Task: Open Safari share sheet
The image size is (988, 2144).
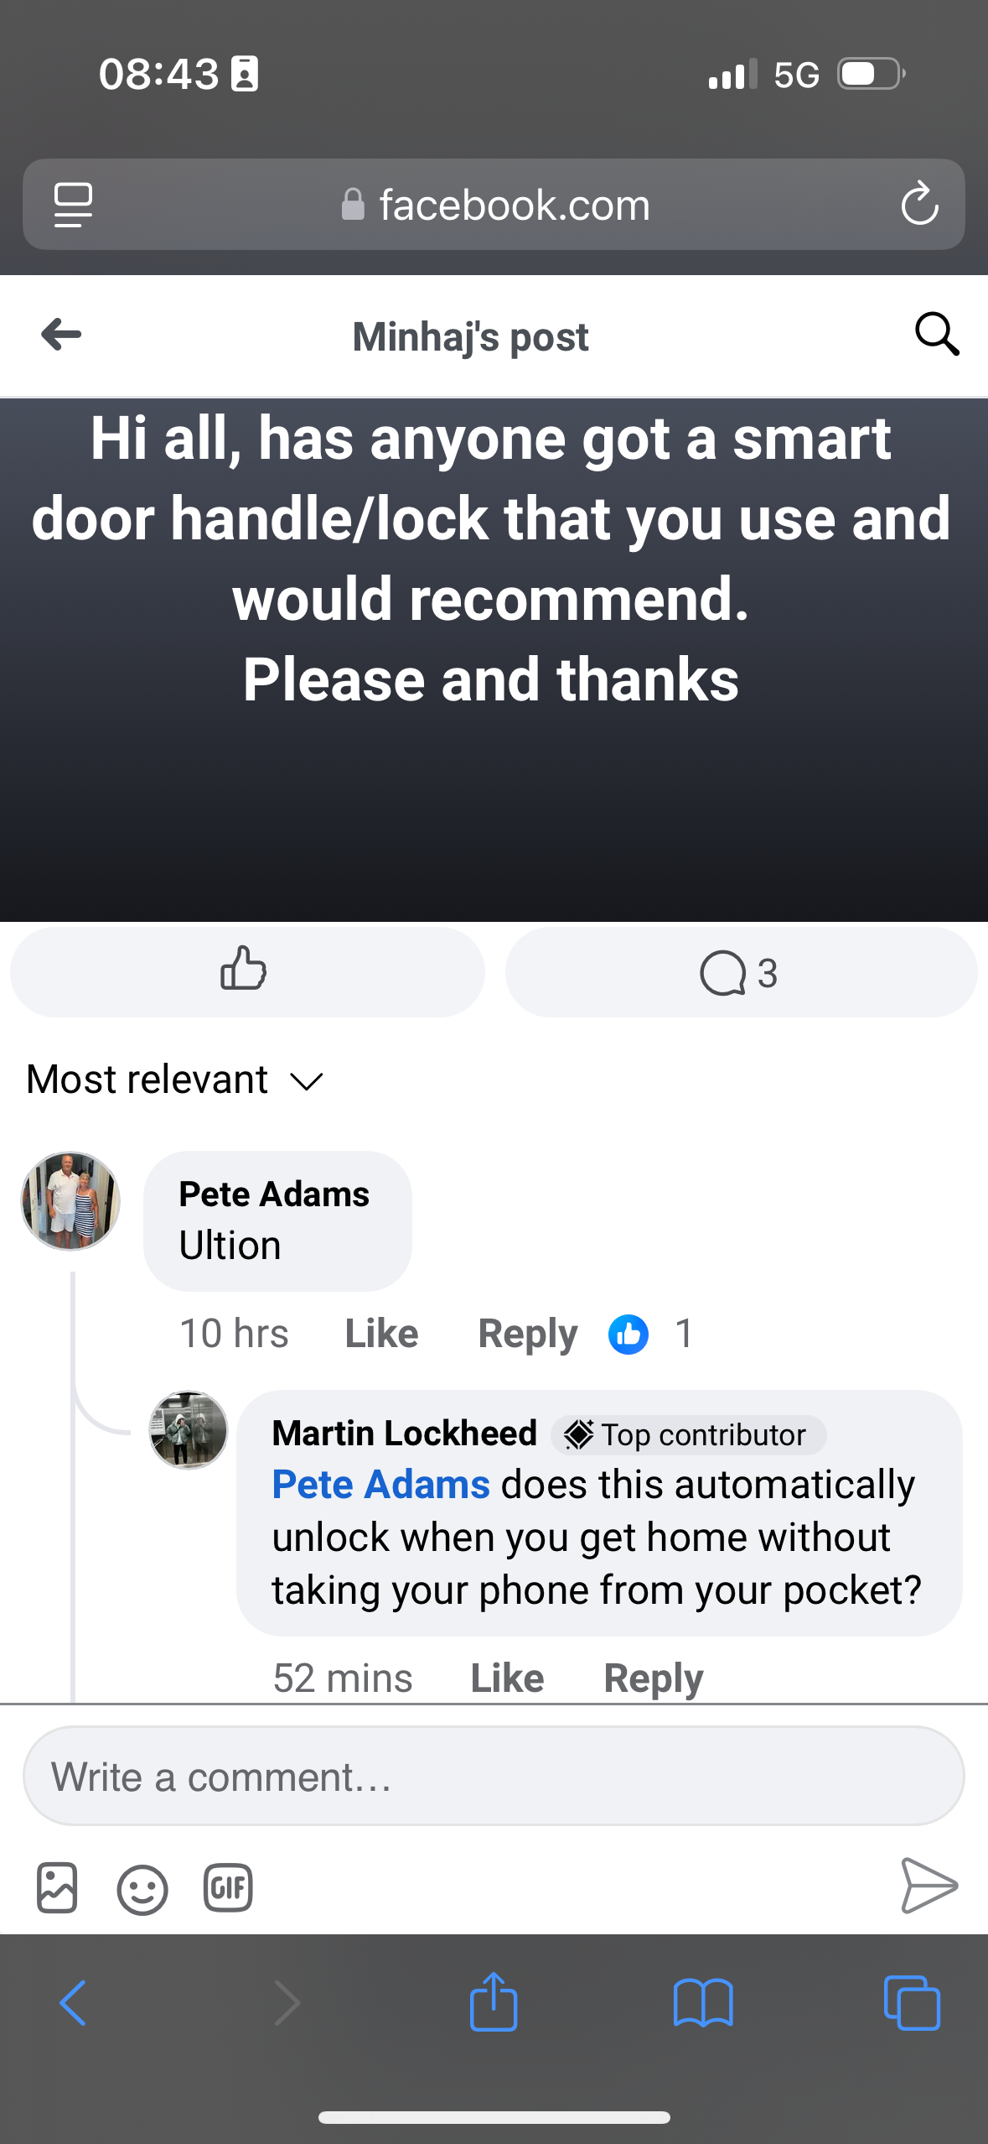Action: 494,2003
